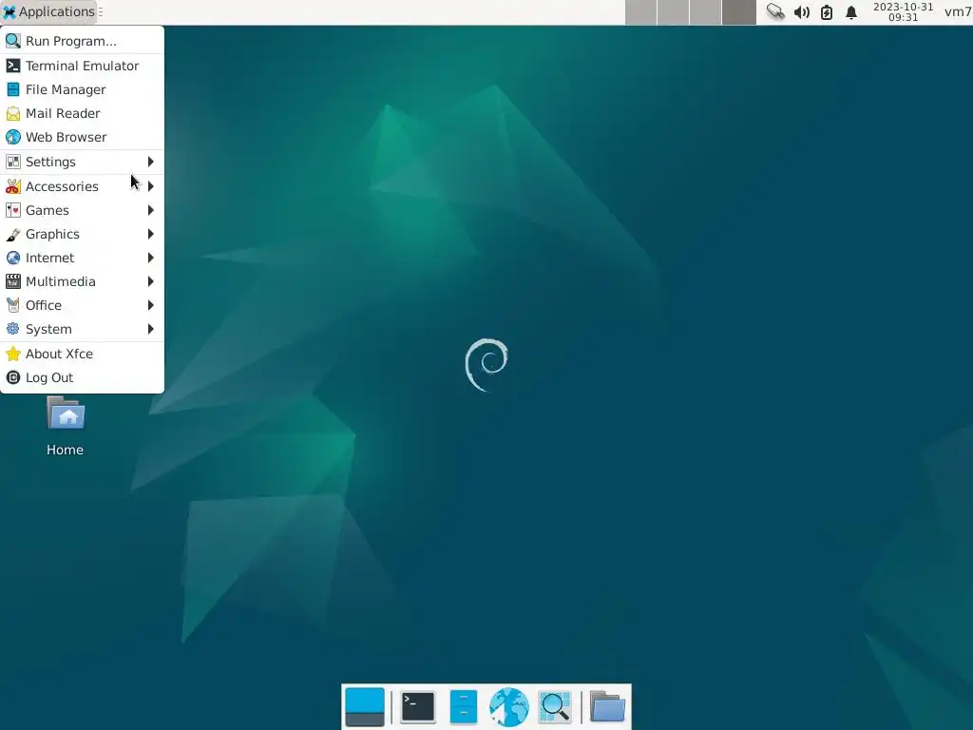The width and height of the screenshot is (973, 730).
Task: Click the date and time clock
Action: tap(903, 11)
